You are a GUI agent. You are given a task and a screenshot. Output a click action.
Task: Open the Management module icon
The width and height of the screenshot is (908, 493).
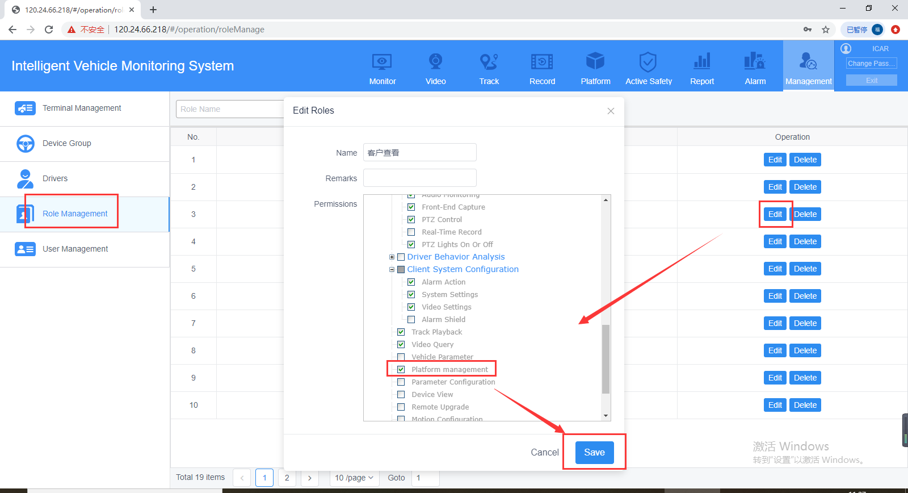pyautogui.click(x=808, y=61)
